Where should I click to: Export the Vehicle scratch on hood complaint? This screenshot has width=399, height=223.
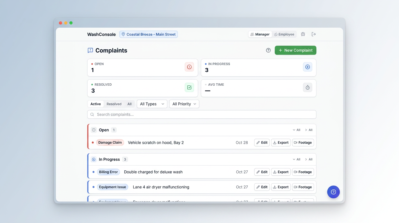[x=281, y=143]
